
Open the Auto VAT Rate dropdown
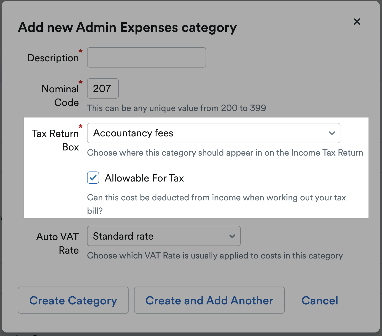(x=164, y=236)
